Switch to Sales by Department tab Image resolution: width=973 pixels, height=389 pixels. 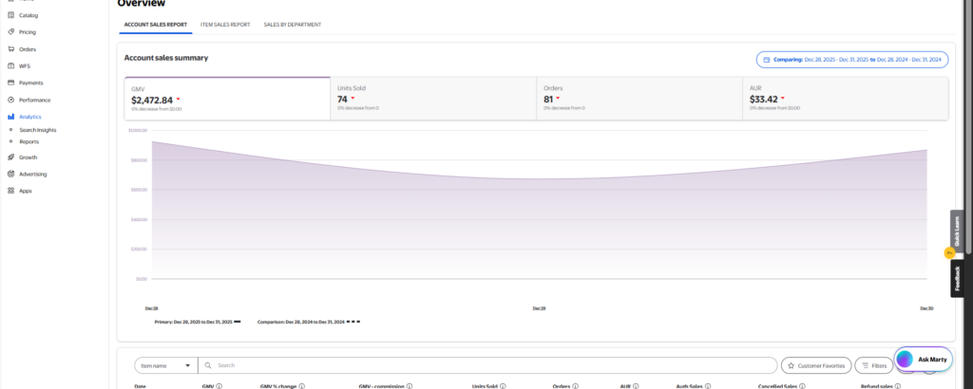click(x=293, y=25)
